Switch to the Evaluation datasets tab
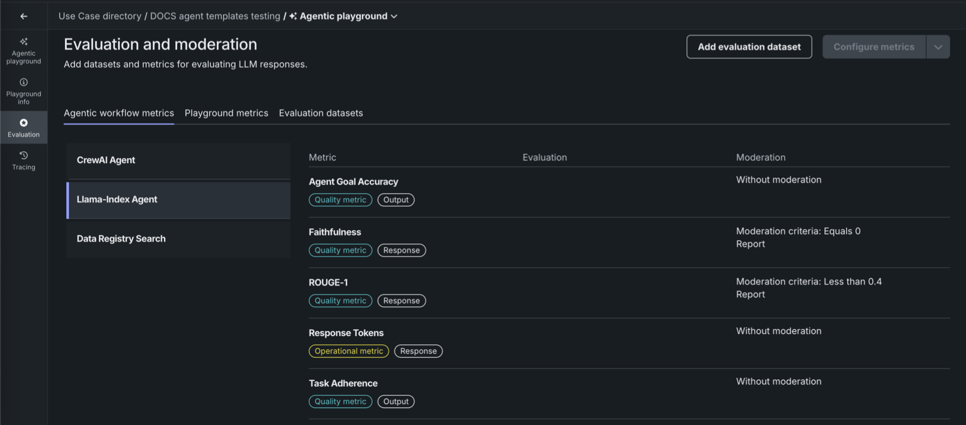966x425 pixels. point(321,113)
